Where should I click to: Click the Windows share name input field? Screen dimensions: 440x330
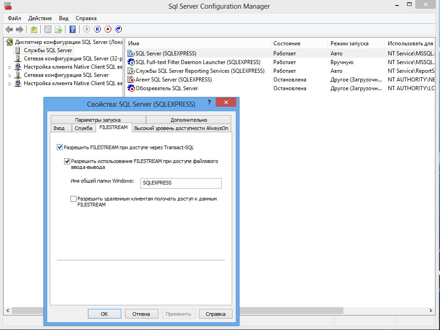(181, 183)
